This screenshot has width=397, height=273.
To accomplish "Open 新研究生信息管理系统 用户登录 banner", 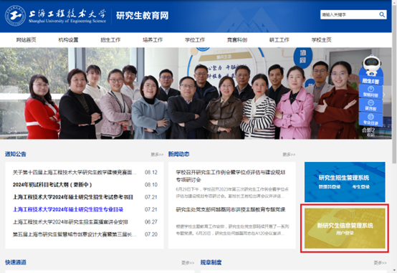I will [x=345, y=228].
